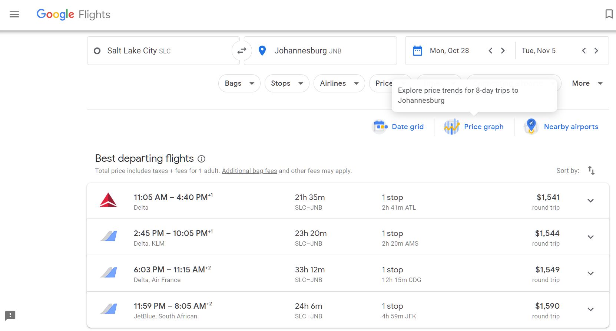The image size is (616, 331).
Task: Open the Date grid view
Action: coord(398,127)
